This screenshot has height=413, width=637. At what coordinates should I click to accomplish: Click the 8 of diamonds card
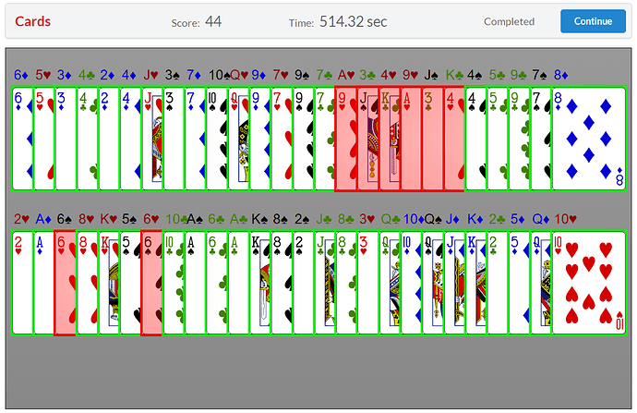[589, 139]
